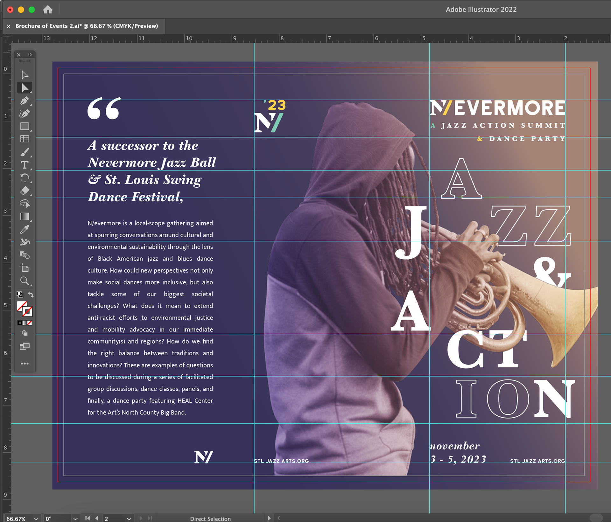
Task: Select the Rectangle tool
Action: pos(25,126)
